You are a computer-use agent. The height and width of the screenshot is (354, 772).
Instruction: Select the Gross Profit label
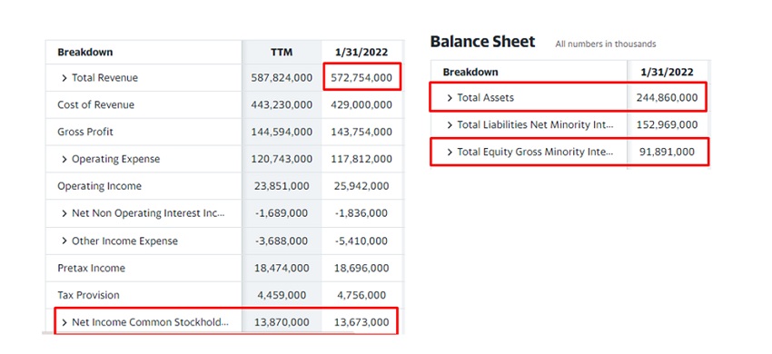tap(85, 132)
